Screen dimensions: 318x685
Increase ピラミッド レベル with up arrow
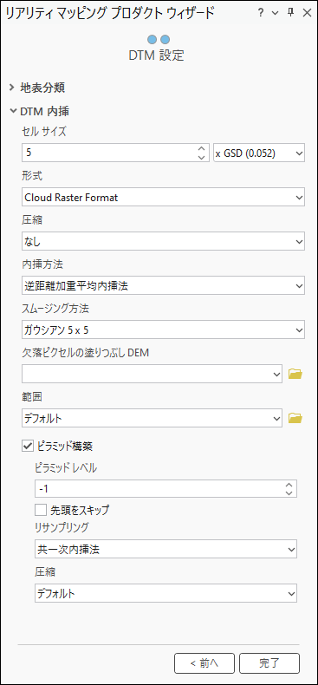click(289, 485)
